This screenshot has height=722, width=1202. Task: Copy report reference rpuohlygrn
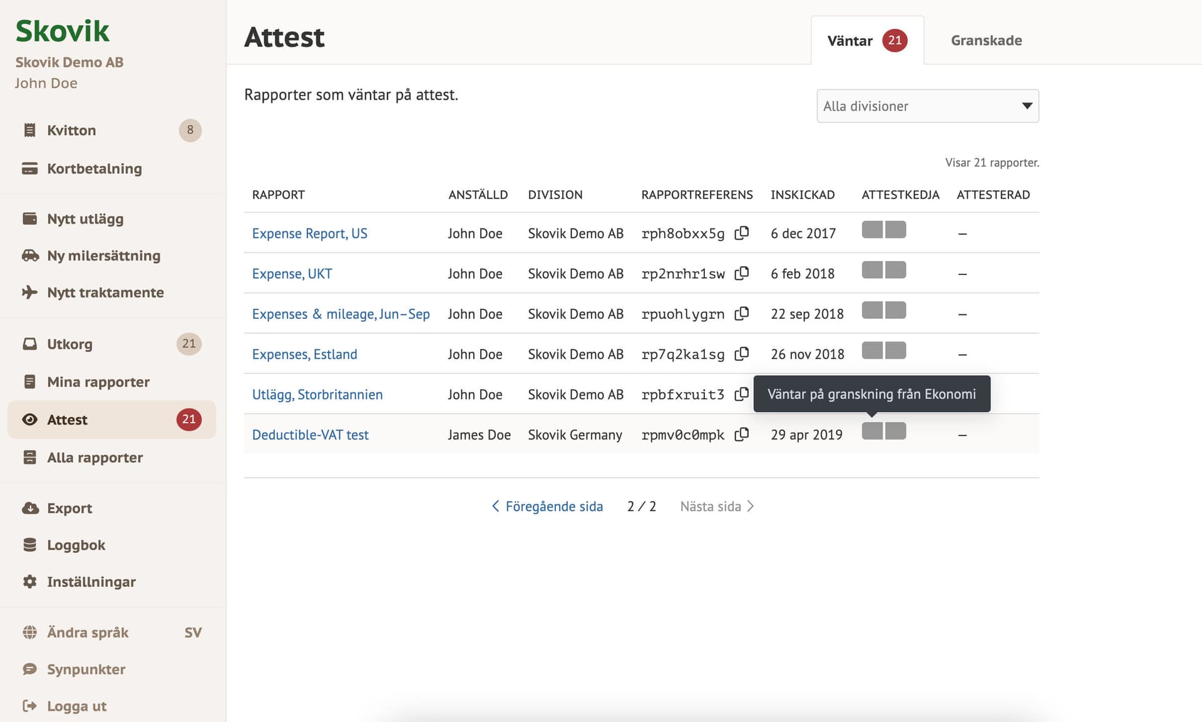[741, 313]
